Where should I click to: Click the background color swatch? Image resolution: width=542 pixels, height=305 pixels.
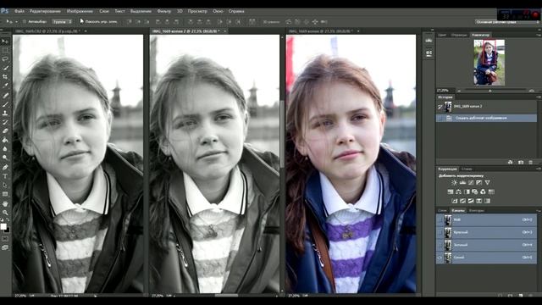click(7, 230)
